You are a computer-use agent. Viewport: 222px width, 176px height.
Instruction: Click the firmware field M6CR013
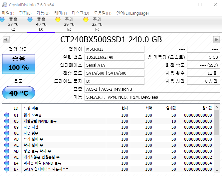(x=114, y=49)
